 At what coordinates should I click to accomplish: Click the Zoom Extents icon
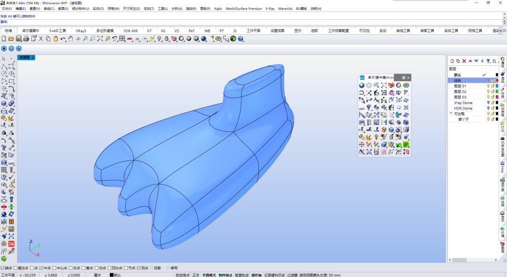pos(100,39)
